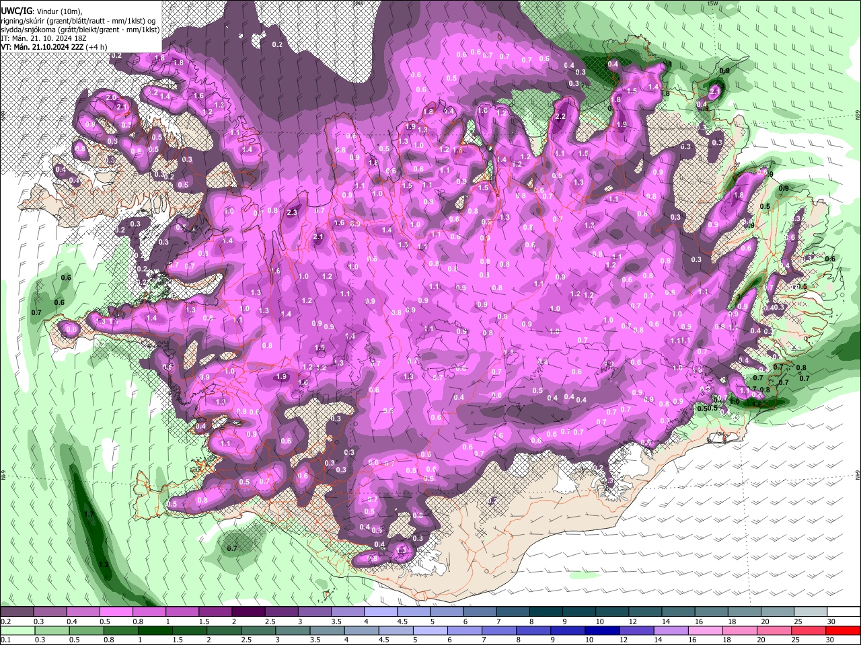
Task: Click the "10" label on the snow scale
Action: point(599,621)
